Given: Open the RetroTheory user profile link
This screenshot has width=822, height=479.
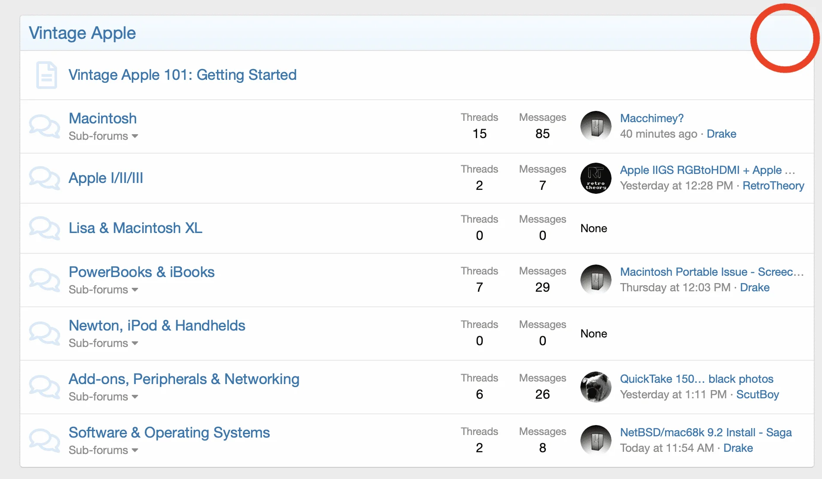Looking at the screenshot, I should pyautogui.click(x=773, y=186).
